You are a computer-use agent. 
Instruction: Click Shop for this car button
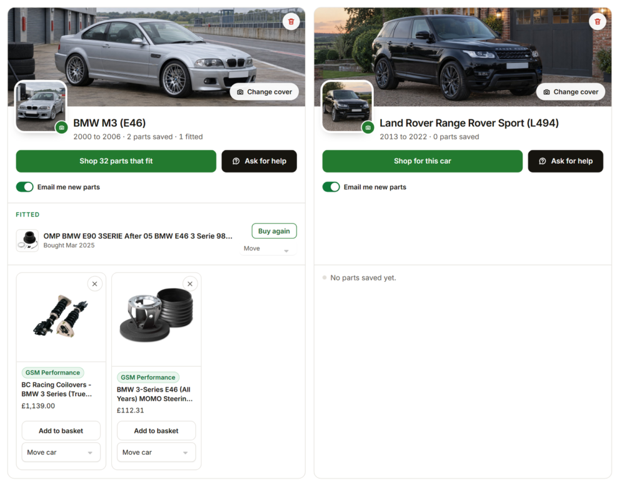click(x=423, y=161)
